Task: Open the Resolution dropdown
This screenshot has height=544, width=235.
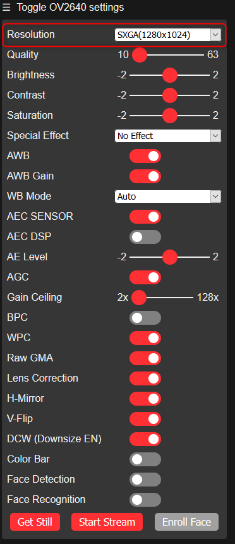Action: click(168, 35)
